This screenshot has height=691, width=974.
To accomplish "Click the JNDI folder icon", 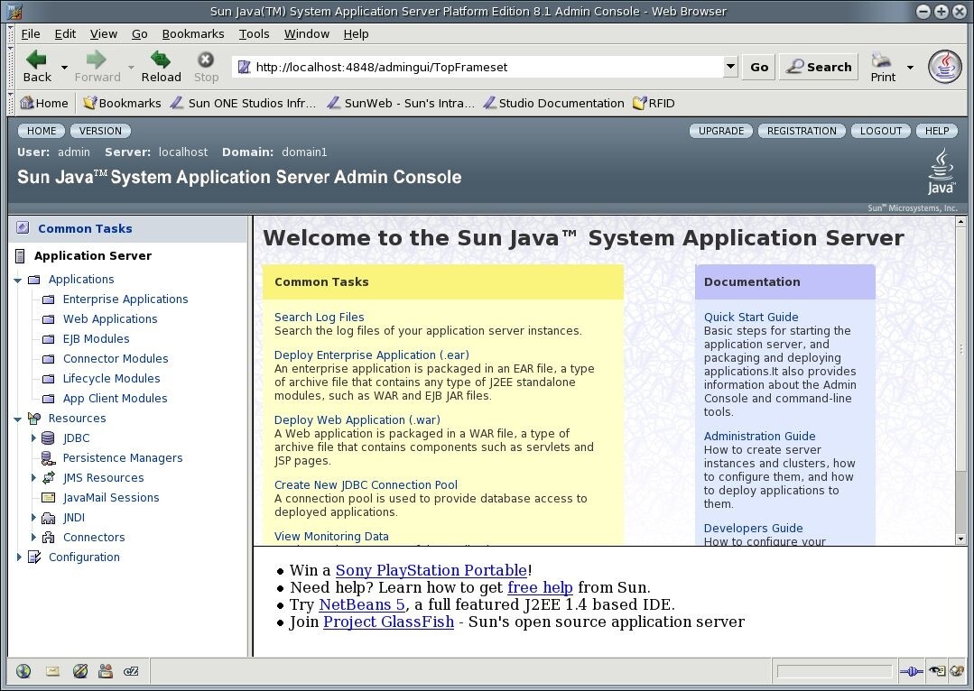I will point(49,517).
